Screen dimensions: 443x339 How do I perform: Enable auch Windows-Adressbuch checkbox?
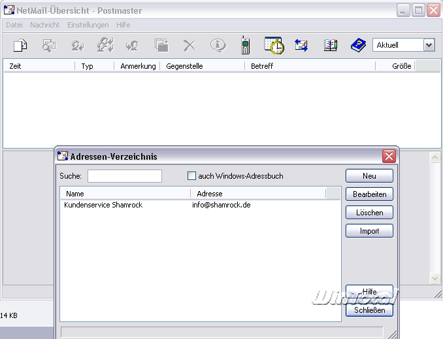191,176
